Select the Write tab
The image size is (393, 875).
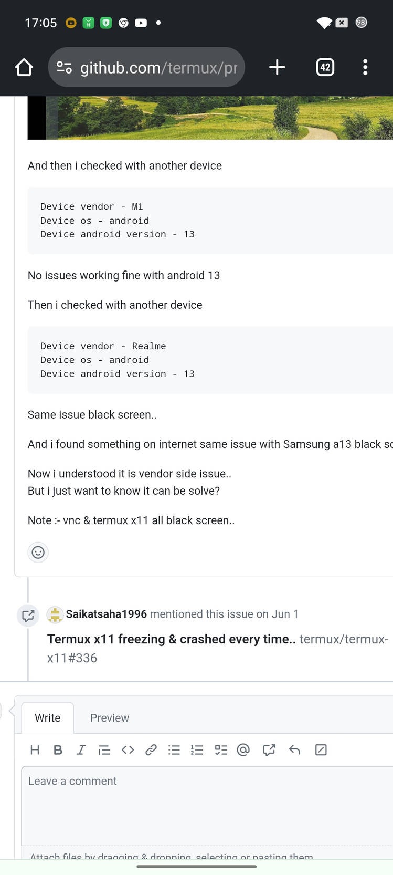(x=48, y=717)
